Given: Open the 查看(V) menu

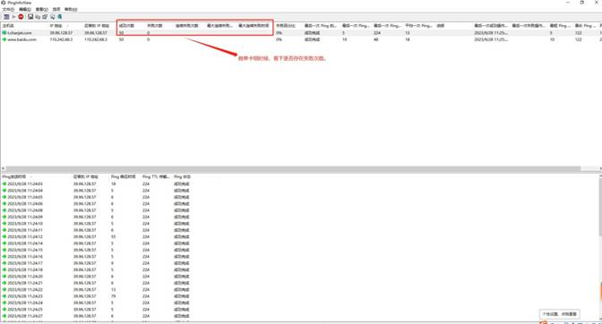Looking at the screenshot, I should tap(42, 9).
